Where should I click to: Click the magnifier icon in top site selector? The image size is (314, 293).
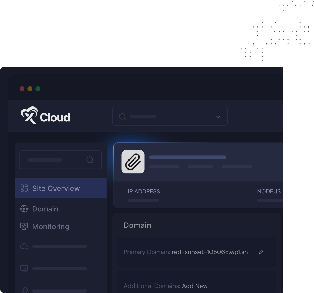click(x=122, y=117)
